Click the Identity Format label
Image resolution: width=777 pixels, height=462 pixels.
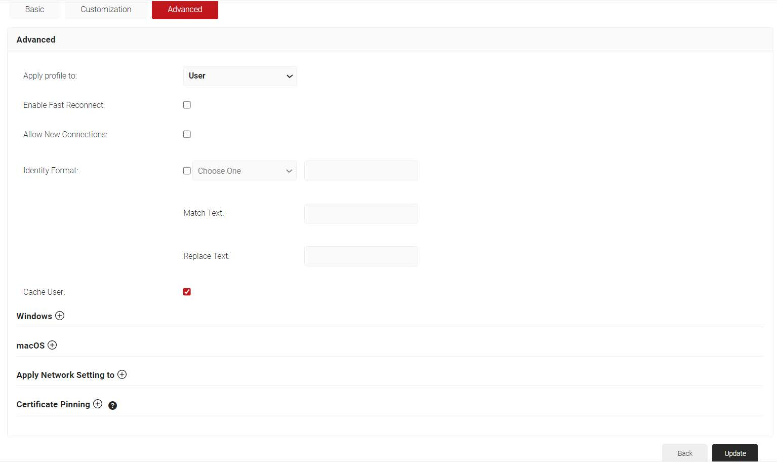point(51,170)
